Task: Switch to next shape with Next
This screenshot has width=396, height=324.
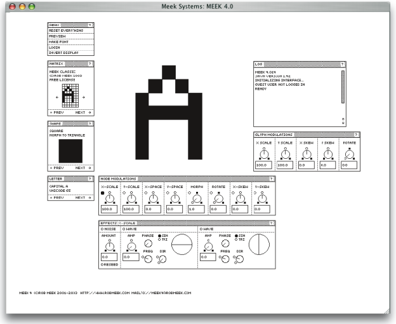Action: pos(83,168)
